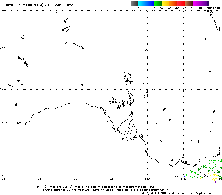Click the brown 35-40 knots legend color
Image resolution: width=222 pixels, height=195 pixels.
click(189, 4)
